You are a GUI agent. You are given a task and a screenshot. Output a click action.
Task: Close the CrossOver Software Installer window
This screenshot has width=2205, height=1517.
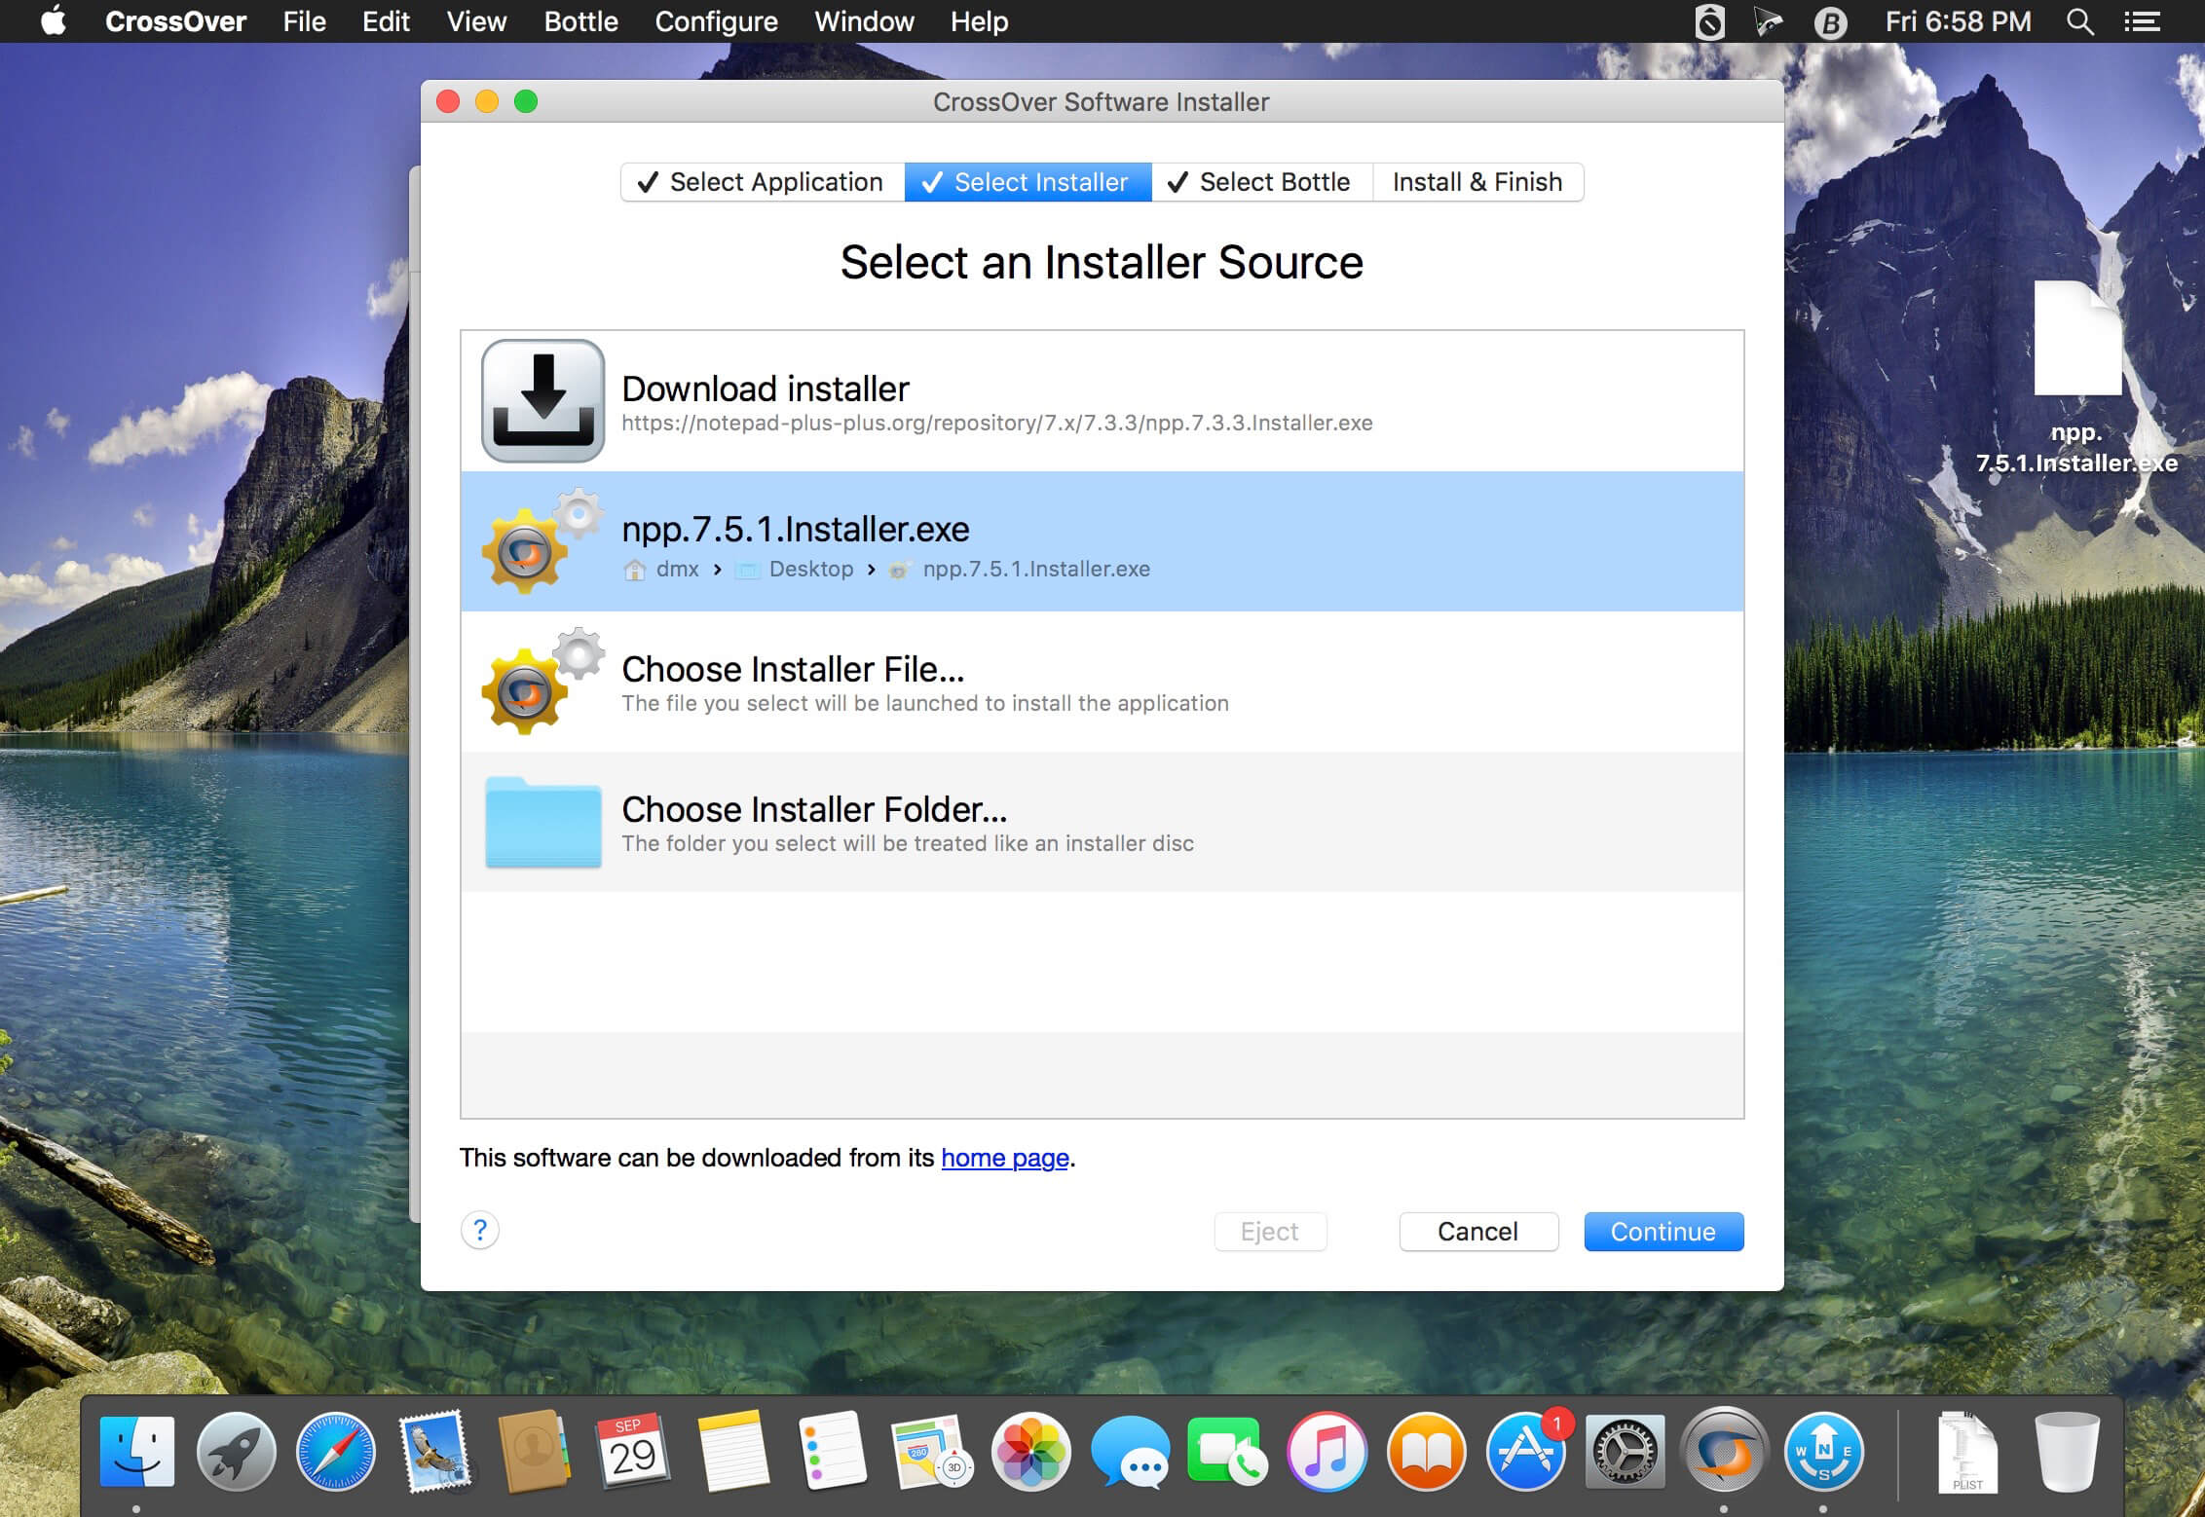point(448,101)
